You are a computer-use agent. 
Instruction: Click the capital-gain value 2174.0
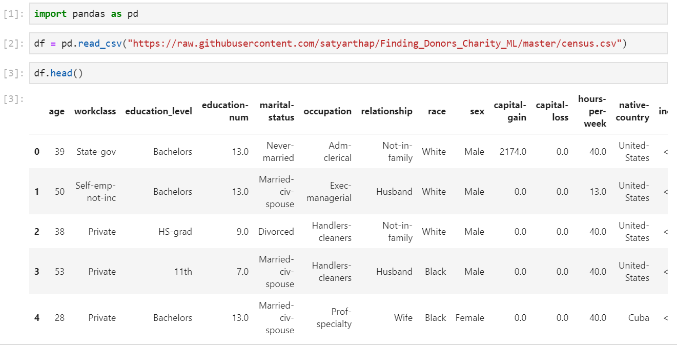pyautogui.click(x=512, y=152)
